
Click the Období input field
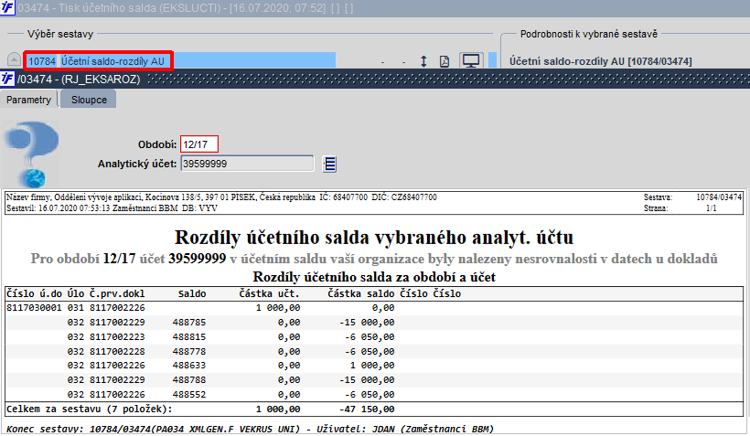click(x=199, y=144)
